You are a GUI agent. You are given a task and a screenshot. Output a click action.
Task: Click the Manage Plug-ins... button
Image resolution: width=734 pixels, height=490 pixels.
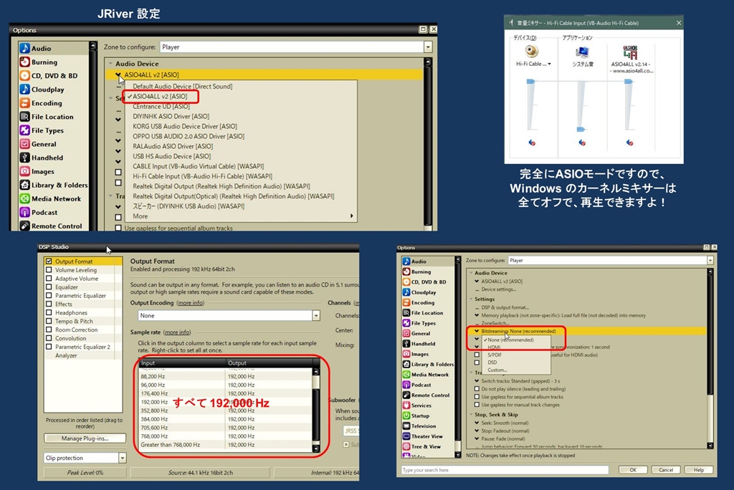click(85, 438)
